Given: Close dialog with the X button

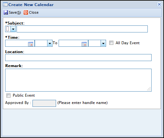Looking at the screenshot, I should (x=159, y=4).
